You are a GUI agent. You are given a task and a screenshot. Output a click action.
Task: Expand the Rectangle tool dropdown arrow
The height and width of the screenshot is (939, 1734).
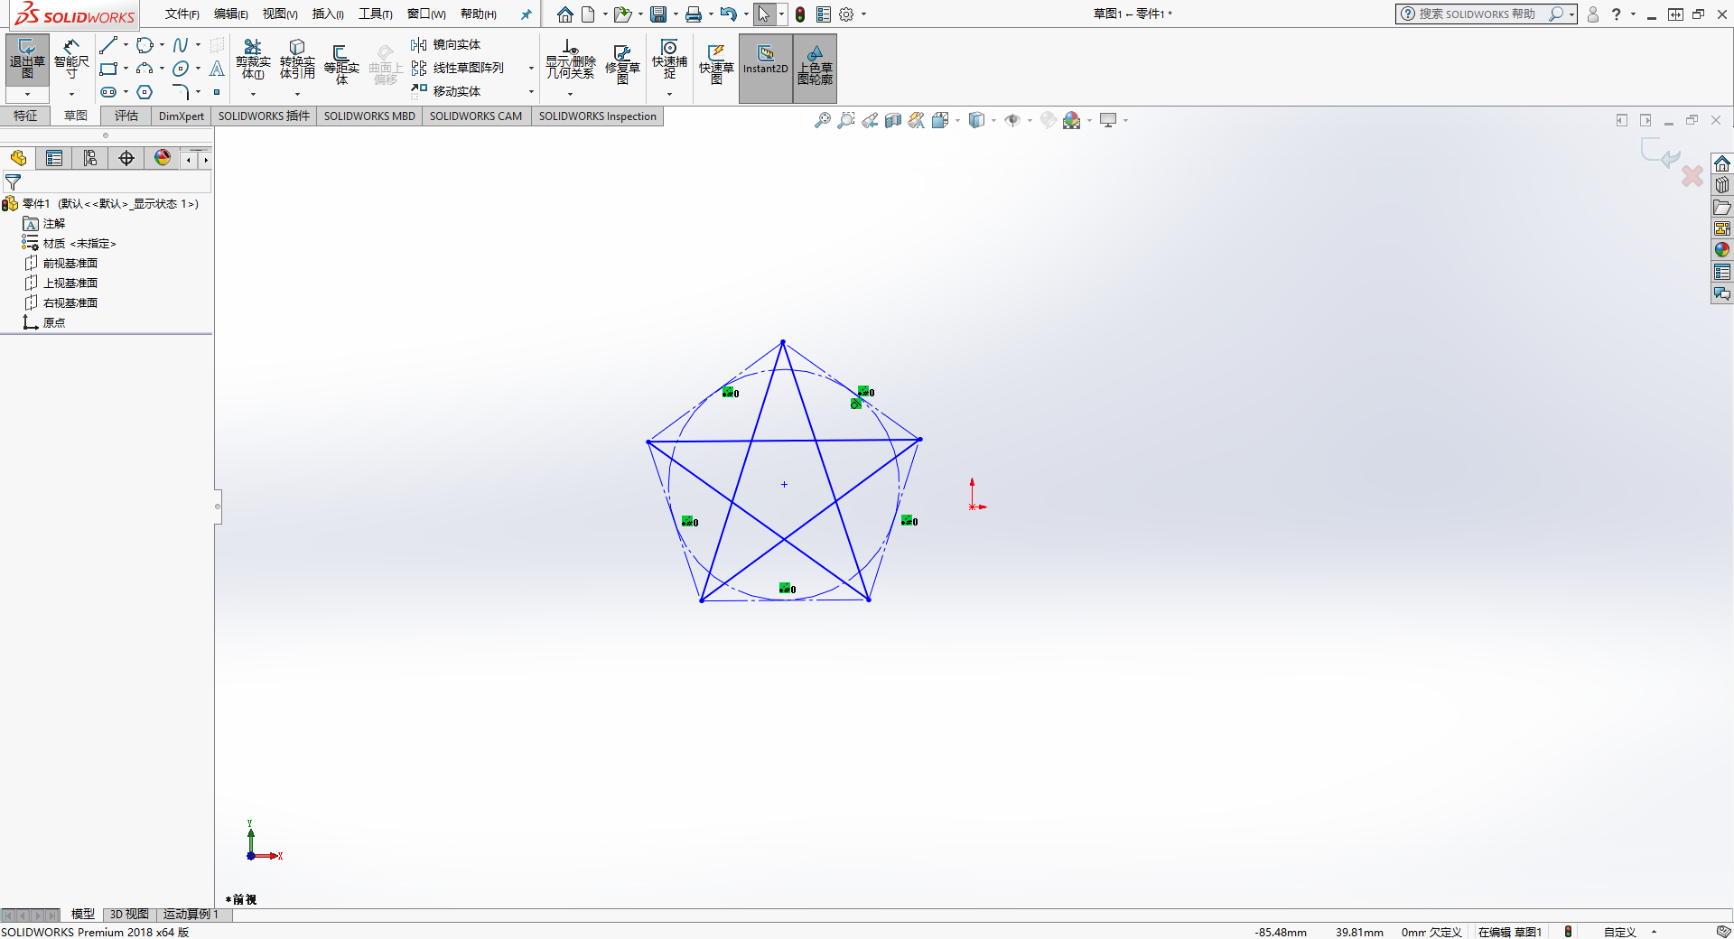(126, 69)
